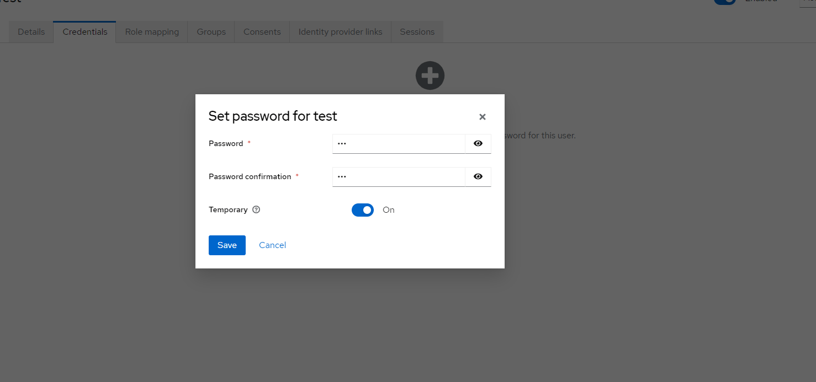The width and height of the screenshot is (816, 382).
Task: Click into the Password input field
Action: point(399,143)
